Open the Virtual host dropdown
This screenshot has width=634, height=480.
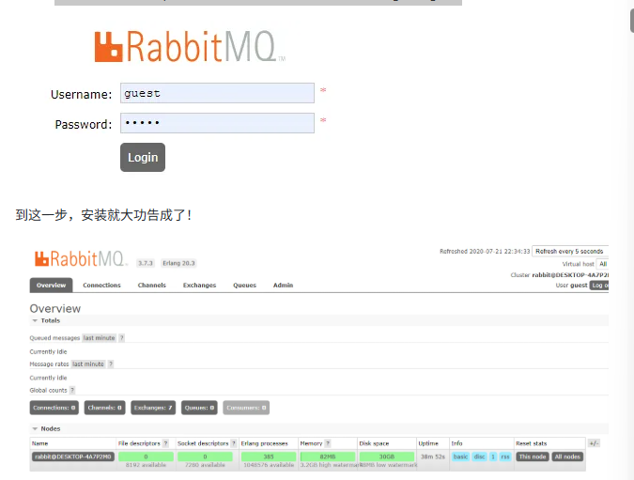[602, 264]
